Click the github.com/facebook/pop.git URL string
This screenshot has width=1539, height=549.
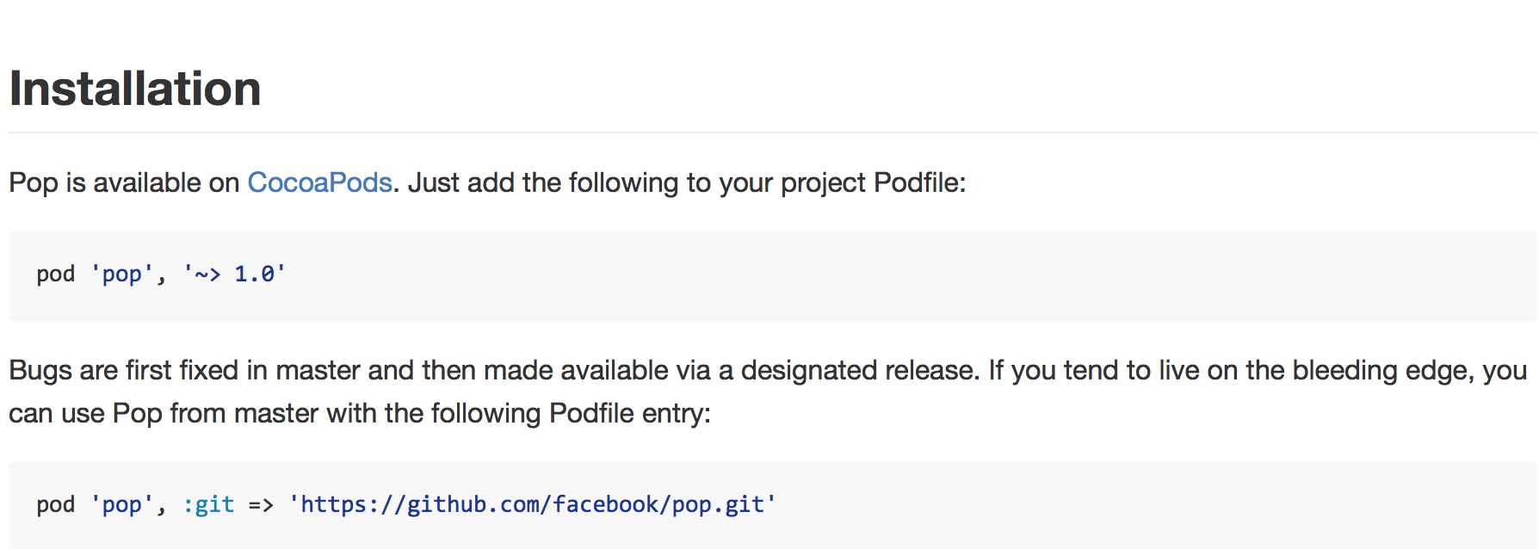[x=532, y=504]
